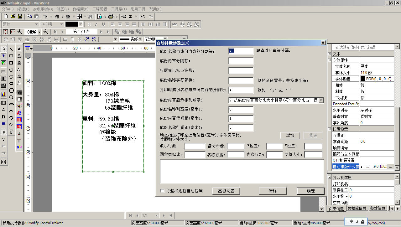
Task: Select the rectangle shape tool
Action: [x=11, y=56]
